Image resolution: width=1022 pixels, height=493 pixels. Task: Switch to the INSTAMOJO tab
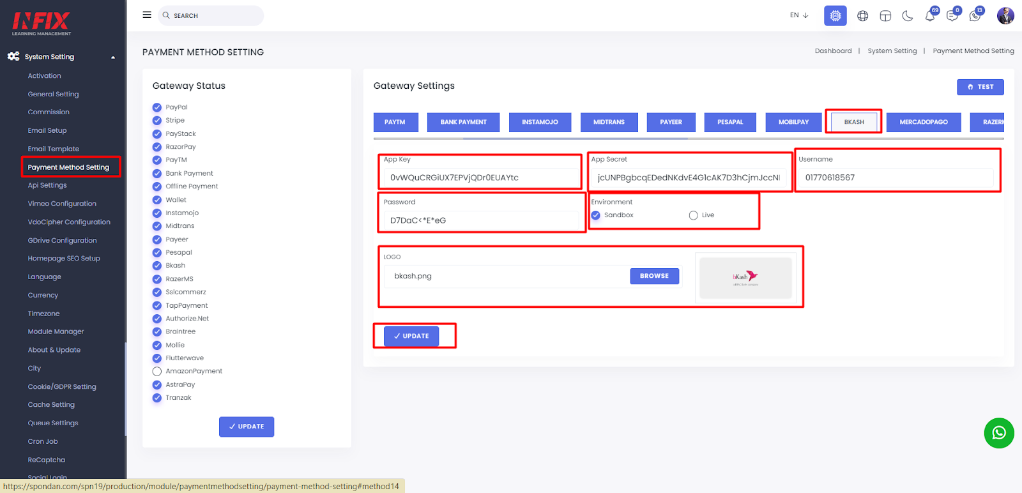pos(540,122)
